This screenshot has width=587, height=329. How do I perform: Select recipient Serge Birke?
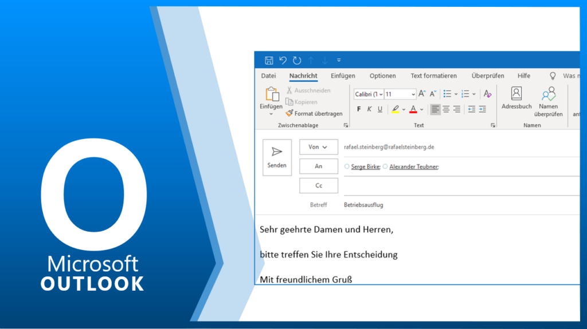[x=365, y=167]
